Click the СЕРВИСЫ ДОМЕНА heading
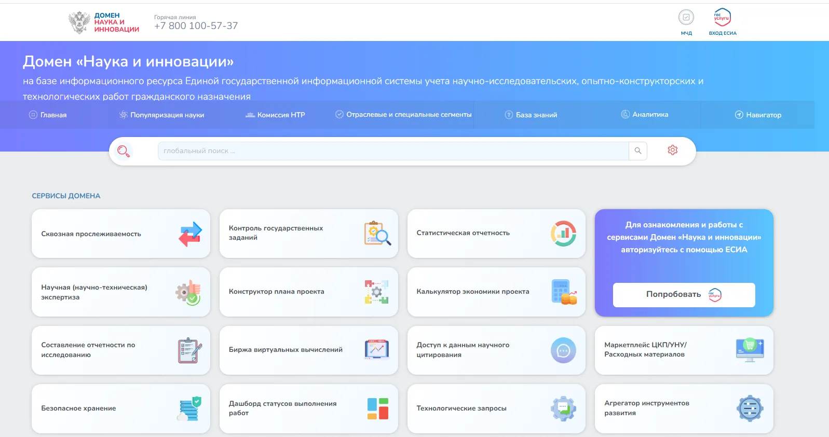Image resolution: width=829 pixels, height=437 pixels. click(x=66, y=196)
